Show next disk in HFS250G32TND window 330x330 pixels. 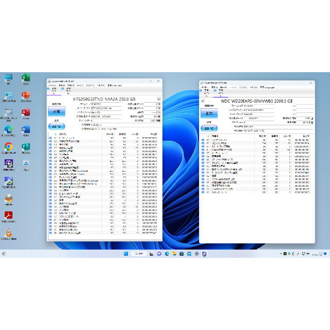click(x=159, y=99)
